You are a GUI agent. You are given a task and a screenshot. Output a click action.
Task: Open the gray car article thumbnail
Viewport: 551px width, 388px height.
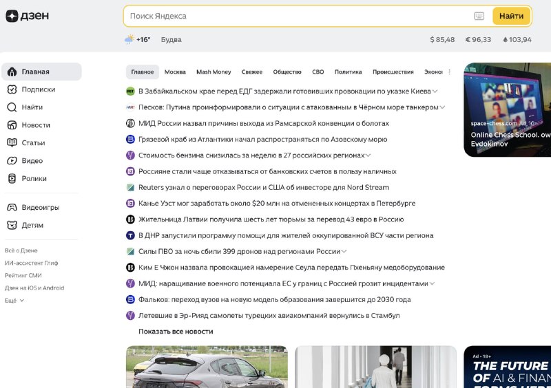[x=207, y=367]
